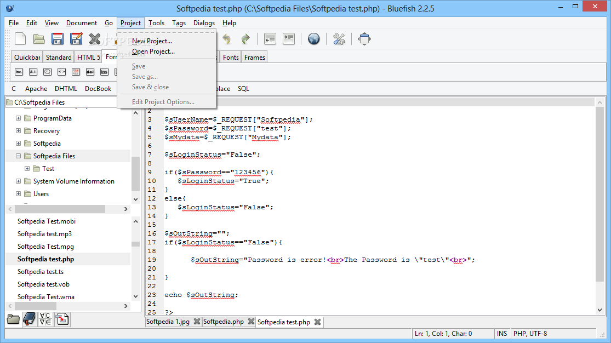Click the speech-bubble citation toolbar icon
The height and width of the screenshot is (343, 611).
(48, 72)
